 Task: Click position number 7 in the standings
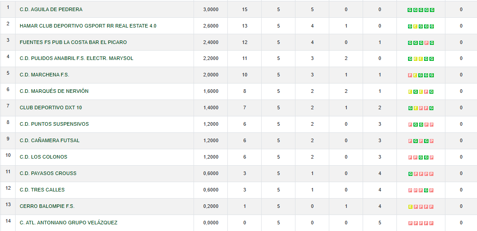click(8, 106)
